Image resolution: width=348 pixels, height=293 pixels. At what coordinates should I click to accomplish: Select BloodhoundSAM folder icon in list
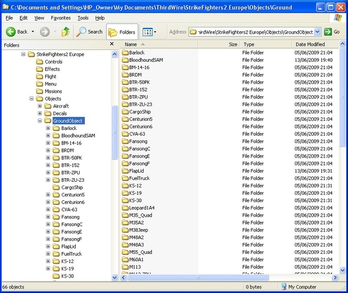tap(125, 60)
